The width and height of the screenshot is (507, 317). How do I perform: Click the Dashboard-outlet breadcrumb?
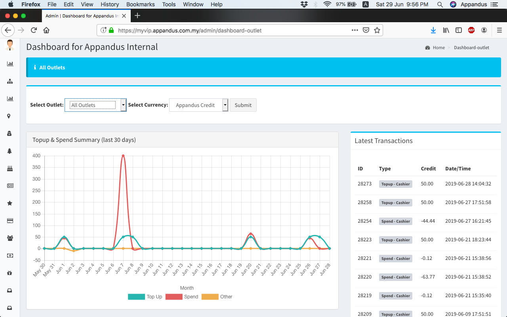471,48
